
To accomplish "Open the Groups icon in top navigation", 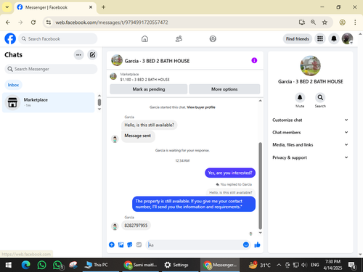I will coord(213,38).
